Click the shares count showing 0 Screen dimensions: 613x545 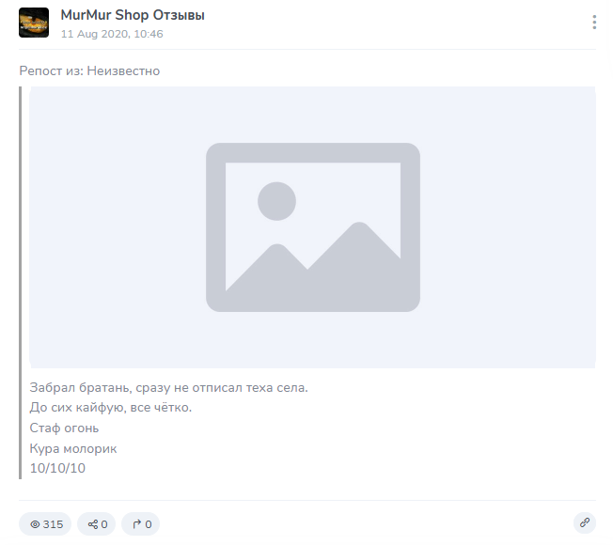[x=104, y=524]
